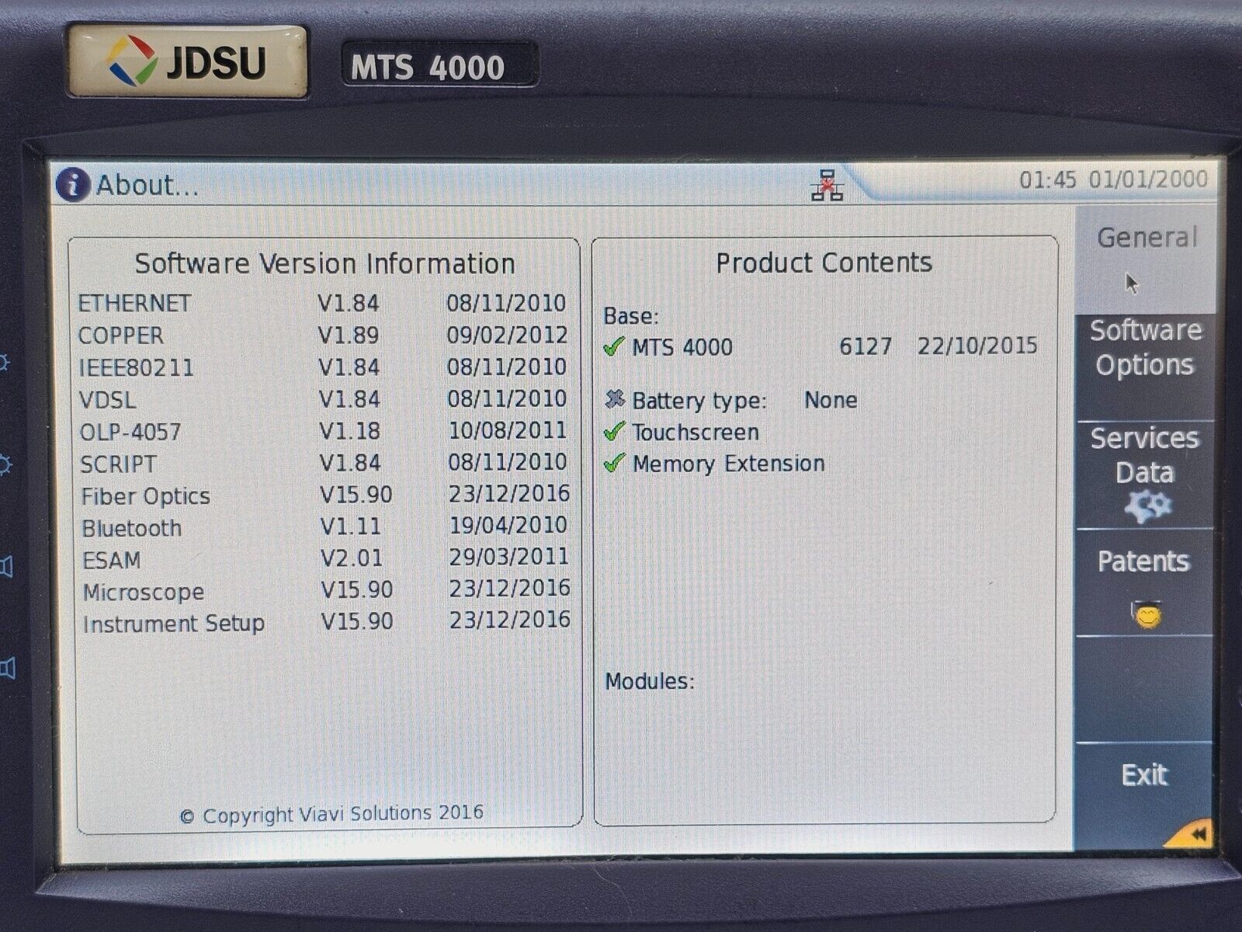The height and width of the screenshot is (932, 1242).
Task: Click the Software Version Information heading
Action: (325, 263)
